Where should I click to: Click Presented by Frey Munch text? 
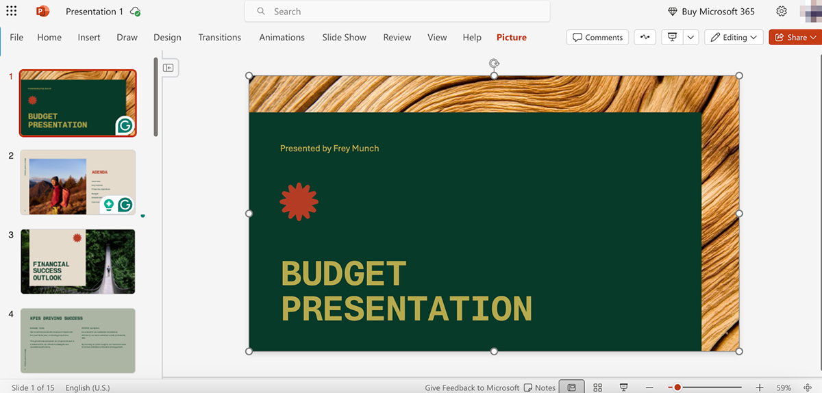point(329,148)
